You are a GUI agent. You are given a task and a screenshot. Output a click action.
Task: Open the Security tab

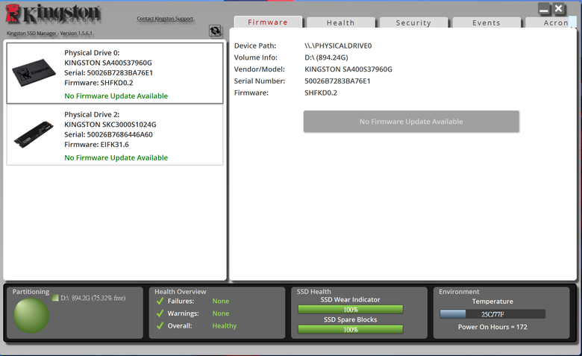pos(413,22)
